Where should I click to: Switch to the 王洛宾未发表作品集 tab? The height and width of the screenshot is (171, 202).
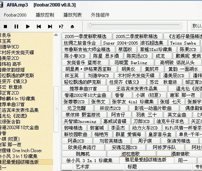138,89
